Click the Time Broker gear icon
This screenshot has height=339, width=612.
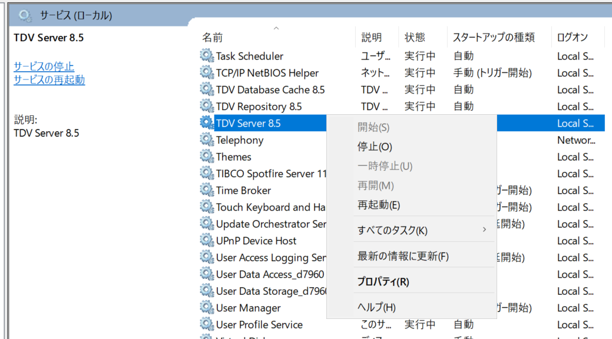pos(207,190)
